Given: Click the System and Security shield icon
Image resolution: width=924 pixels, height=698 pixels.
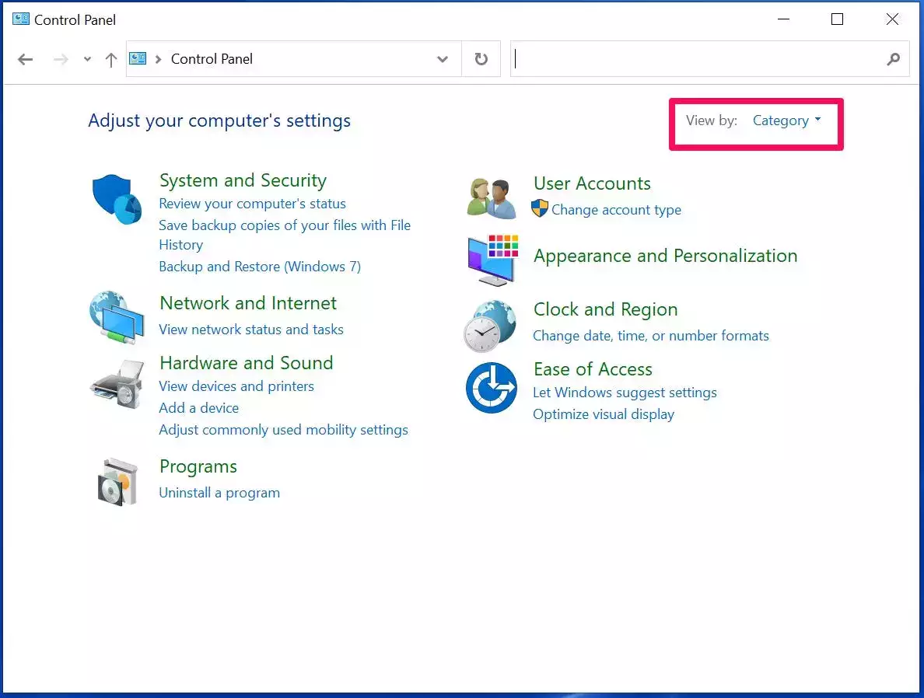Looking at the screenshot, I should 117,199.
